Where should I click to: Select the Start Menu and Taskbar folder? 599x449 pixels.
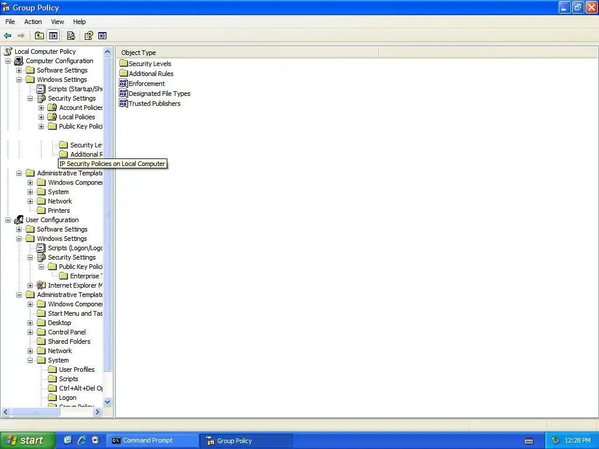70,313
